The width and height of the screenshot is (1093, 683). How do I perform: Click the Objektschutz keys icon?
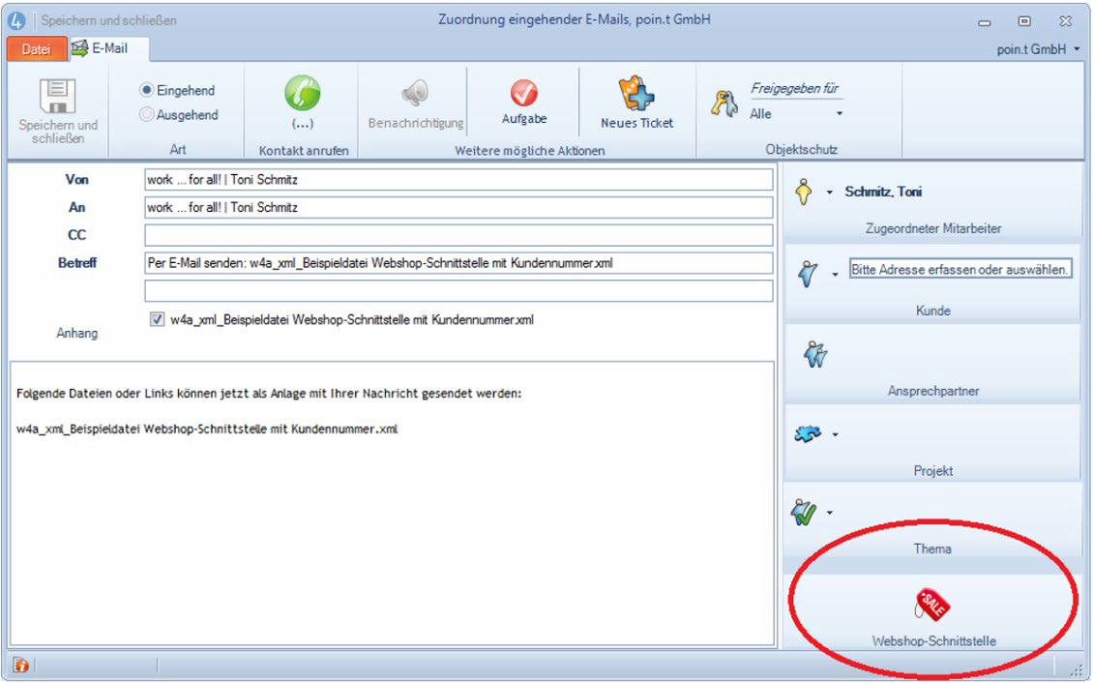click(725, 103)
